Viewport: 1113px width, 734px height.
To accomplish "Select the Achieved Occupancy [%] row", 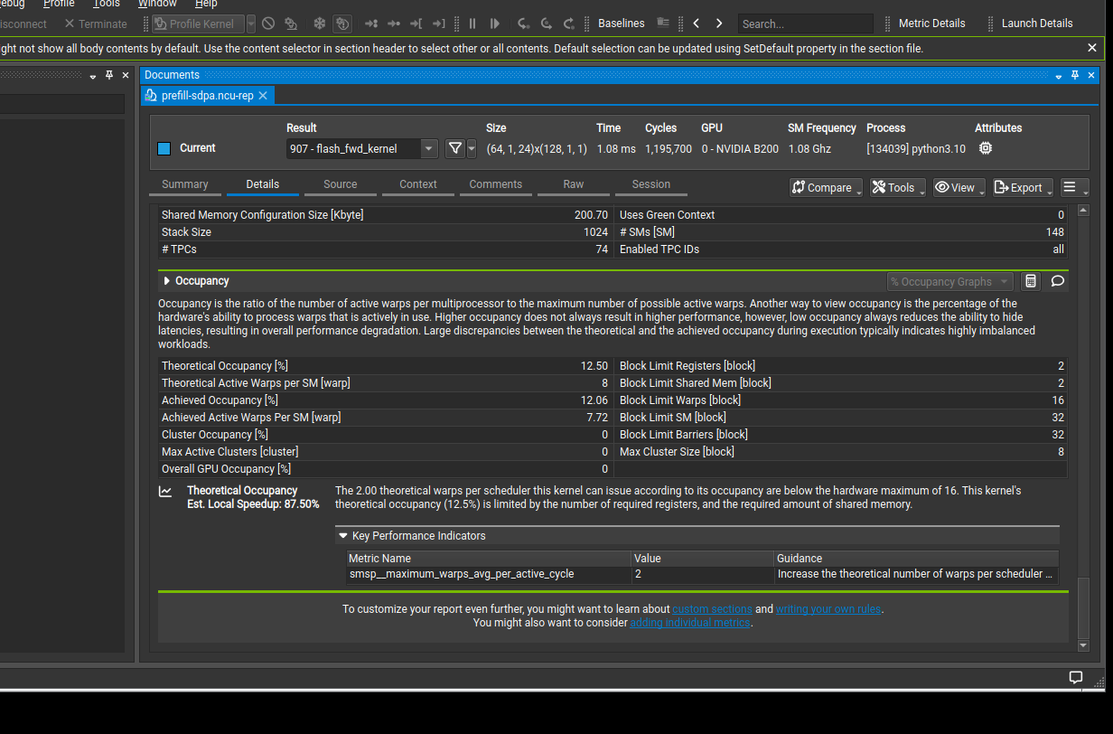I will 386,400.
